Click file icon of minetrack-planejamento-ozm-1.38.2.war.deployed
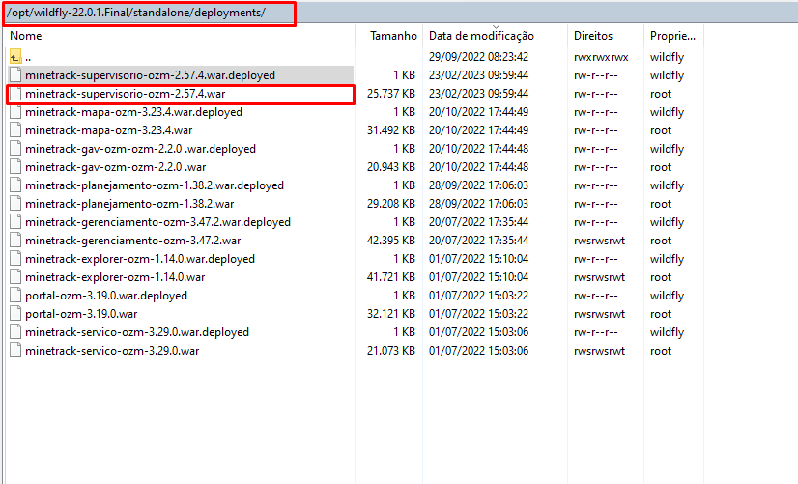 coord(15,185)
